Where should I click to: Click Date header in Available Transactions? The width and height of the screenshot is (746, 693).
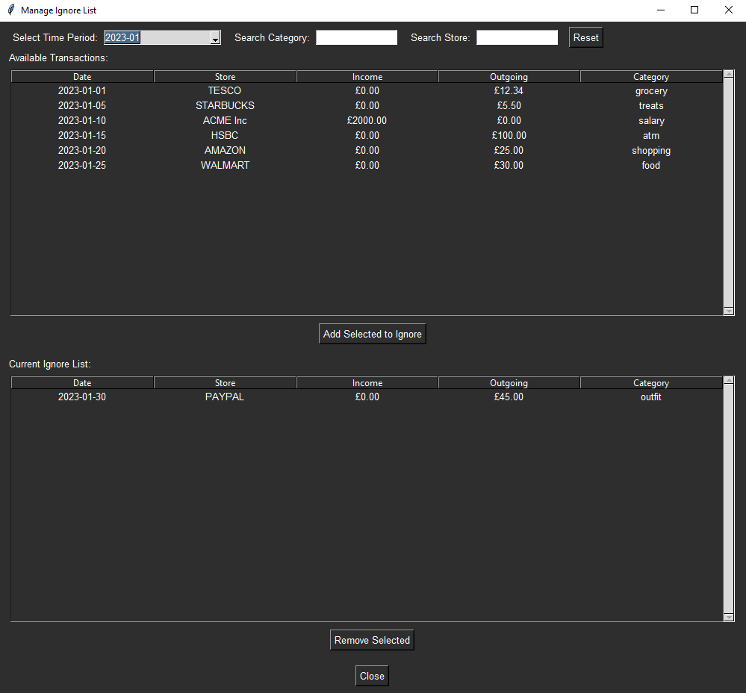tap(82, 77)
